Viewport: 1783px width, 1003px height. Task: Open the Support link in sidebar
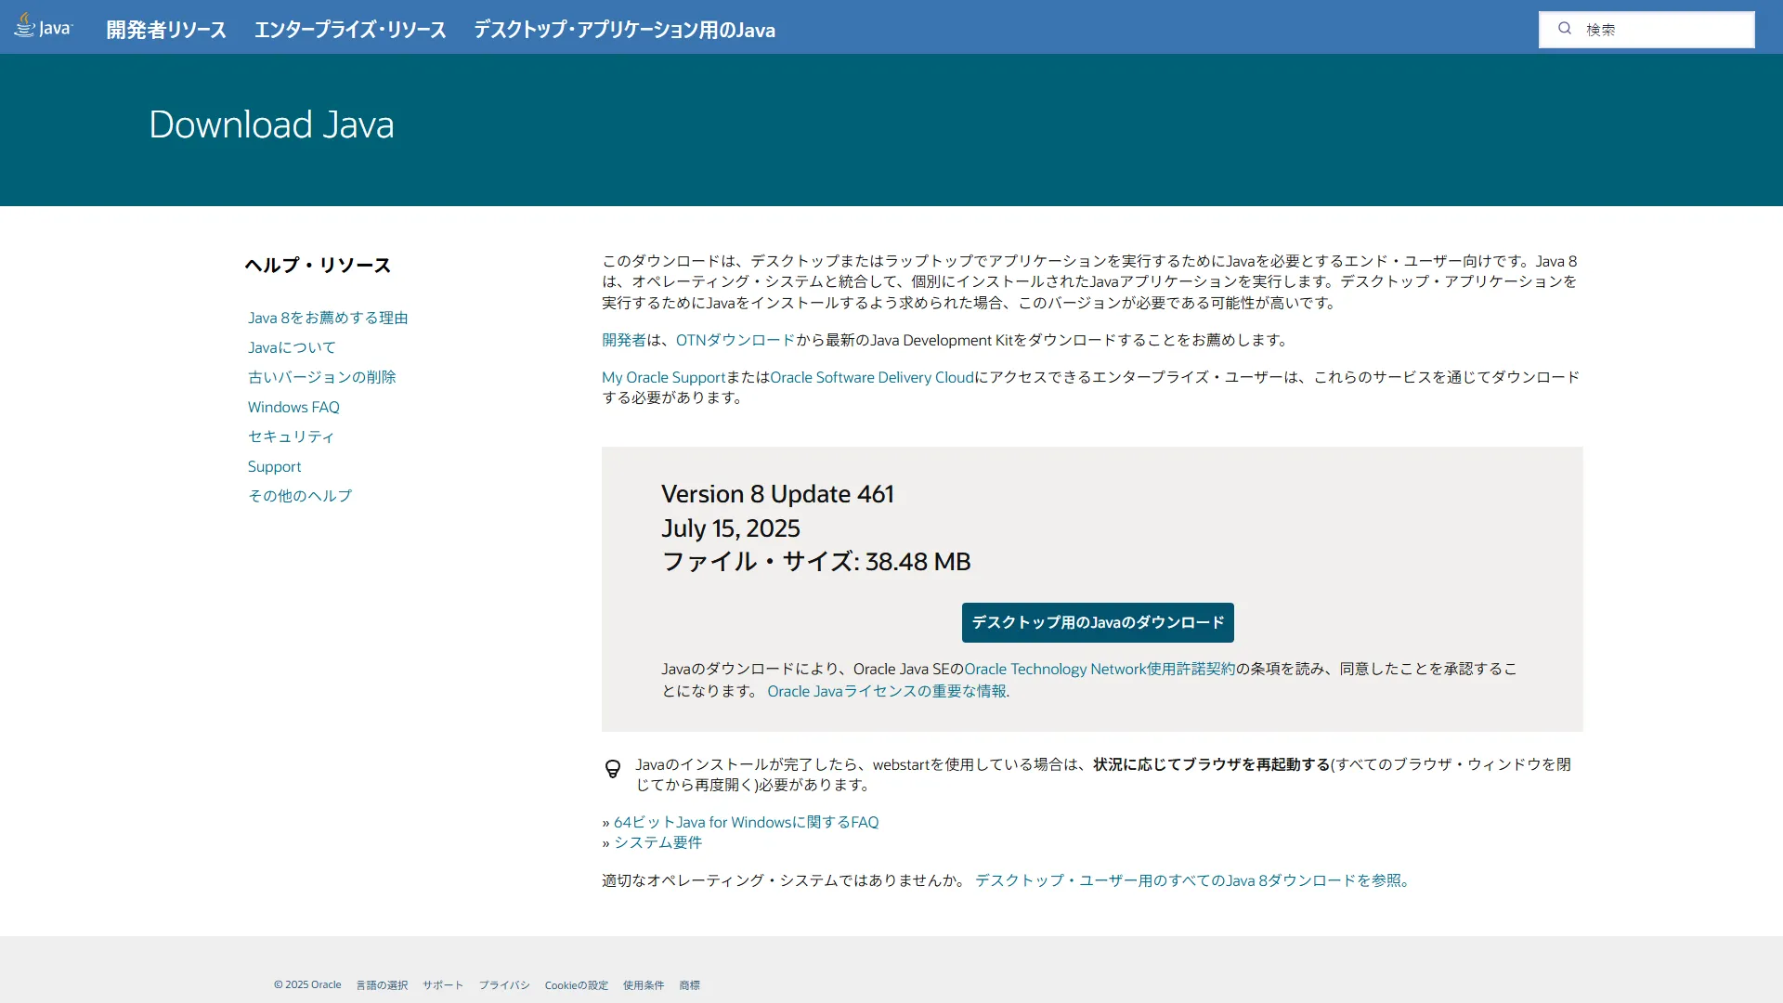pos(274,466)
